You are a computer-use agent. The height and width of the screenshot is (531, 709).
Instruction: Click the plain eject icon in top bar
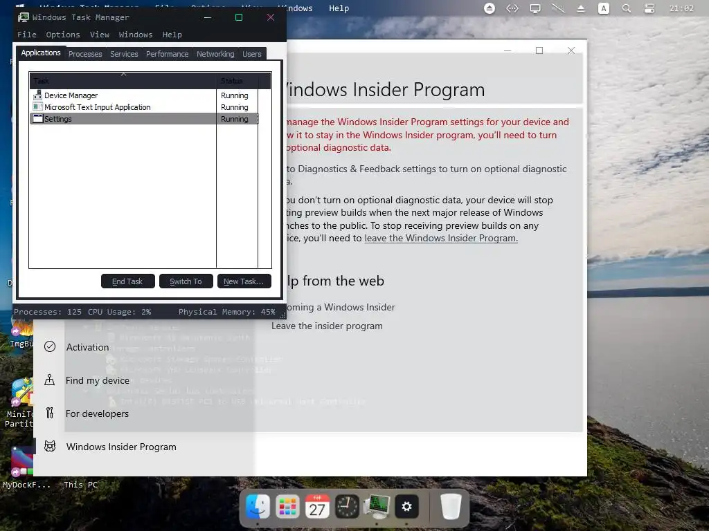581,8
